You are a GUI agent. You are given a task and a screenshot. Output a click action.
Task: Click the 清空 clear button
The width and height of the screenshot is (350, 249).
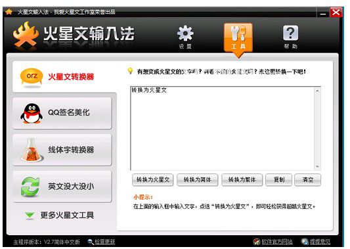point(308,180)
